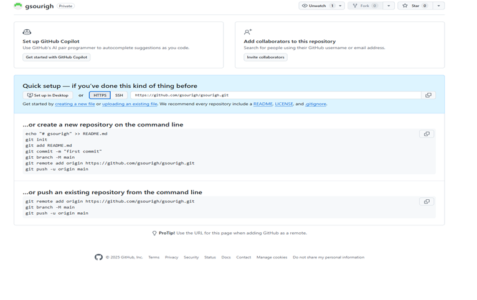Open the LICENSE link
The image size is (477, 300).
284,104
